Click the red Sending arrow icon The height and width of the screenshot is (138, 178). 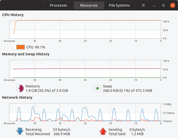[x=103, y=131]
